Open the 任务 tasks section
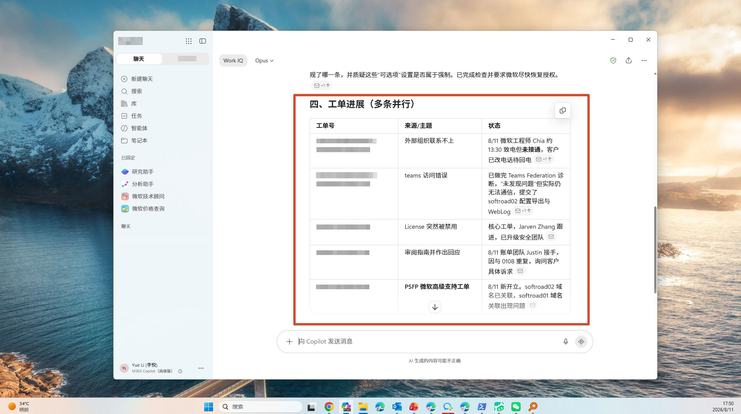This screenshot has height=414, width=741. point(132,116)
